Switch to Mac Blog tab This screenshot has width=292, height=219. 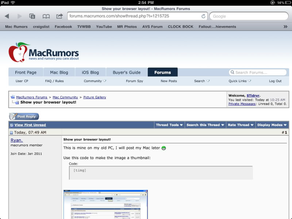coord(59,72)
